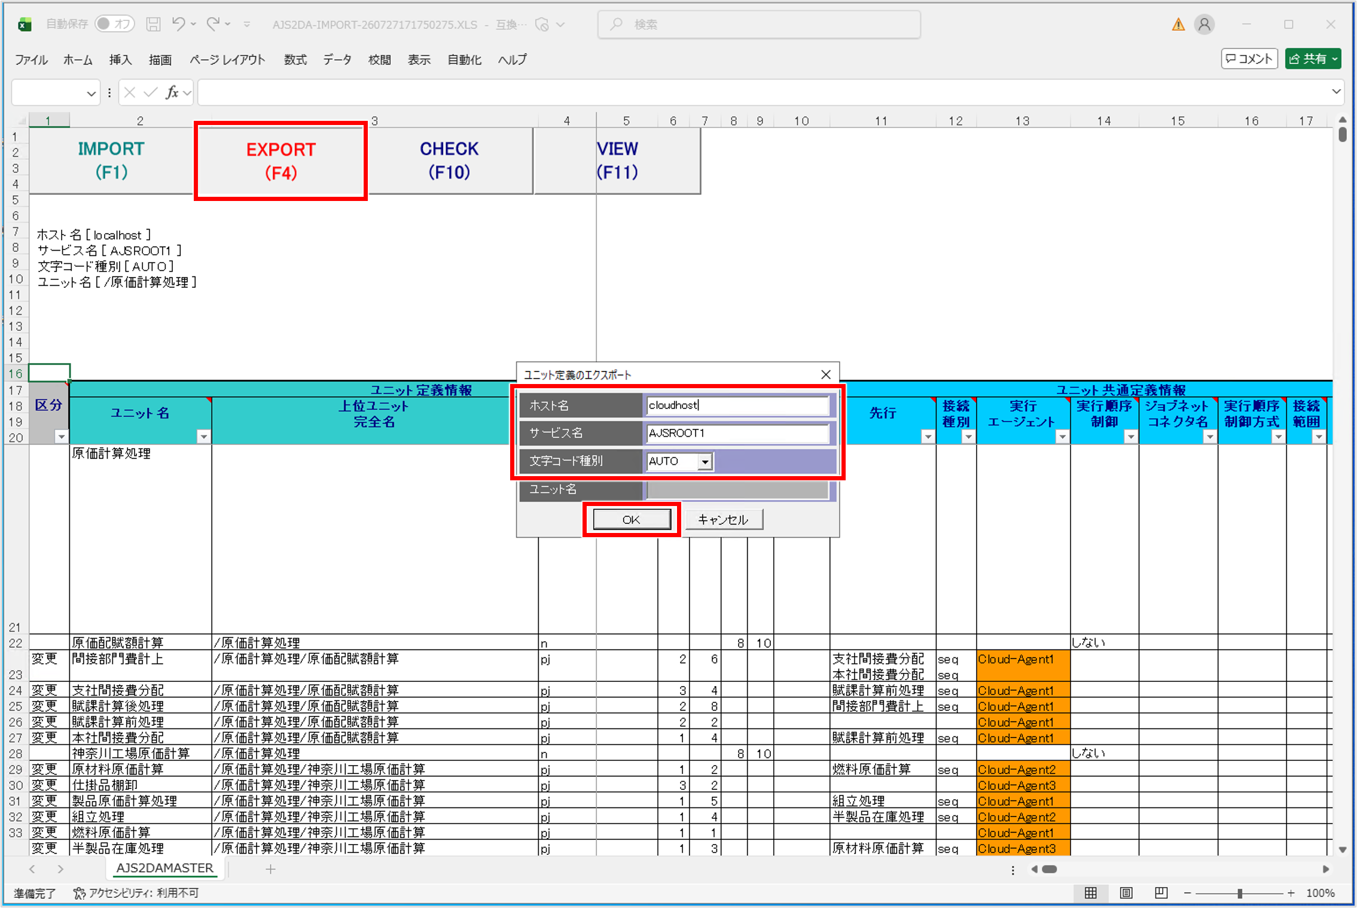Click the キャンセル button in dialog
Image resolution: width=1357 pixels, height=908 pixels.
(723, 520)
